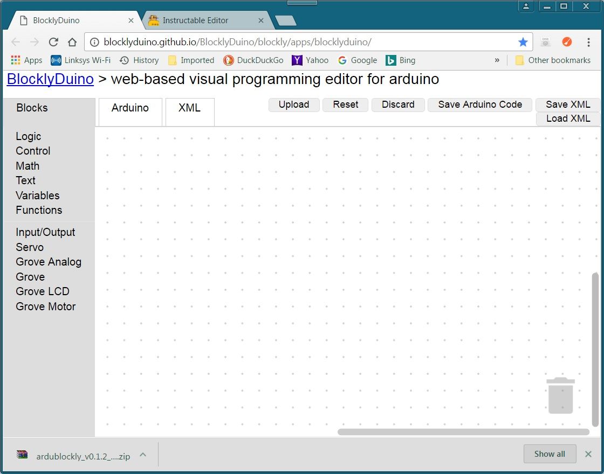Click the back navigation arrow

pos(15,42)
